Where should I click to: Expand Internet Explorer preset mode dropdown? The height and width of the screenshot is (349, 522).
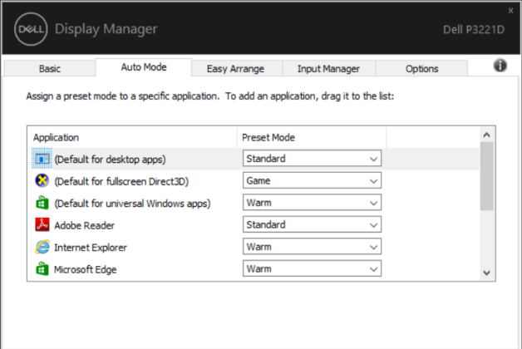coord(312,247)
